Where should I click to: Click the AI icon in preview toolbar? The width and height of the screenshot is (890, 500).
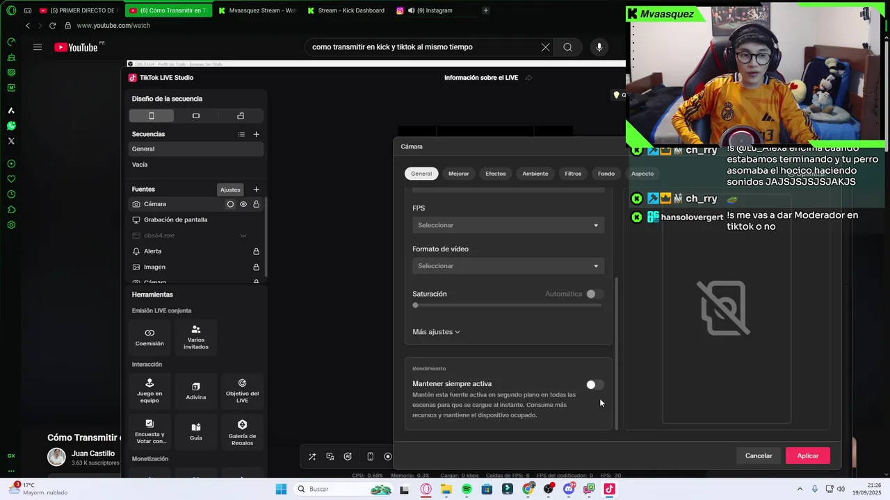click(348, 456)
